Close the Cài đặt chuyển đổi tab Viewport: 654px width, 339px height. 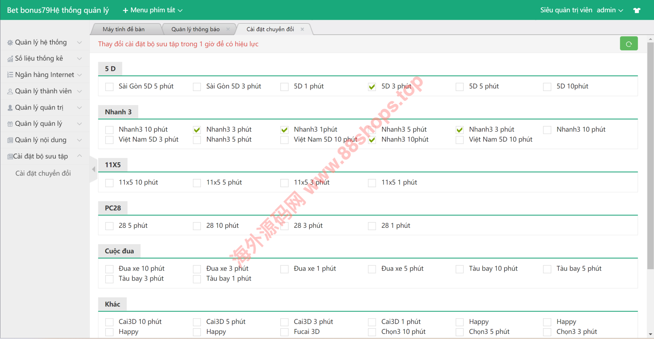302,29
